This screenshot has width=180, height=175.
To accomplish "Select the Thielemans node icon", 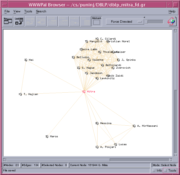I will click(x=100, y=52).
